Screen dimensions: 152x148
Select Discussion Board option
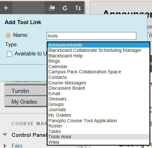[99, 88]
